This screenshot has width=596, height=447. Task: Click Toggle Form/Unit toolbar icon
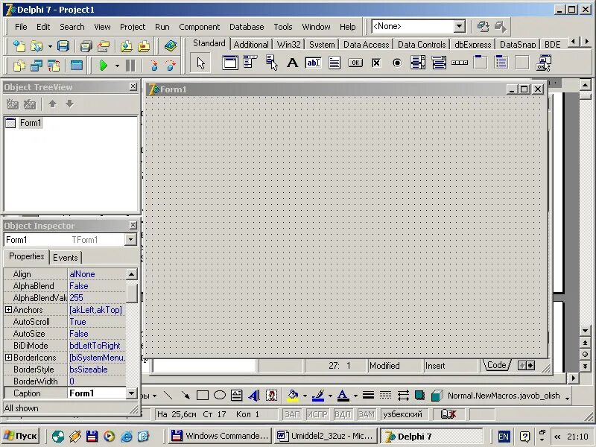[x=54, y=66]
